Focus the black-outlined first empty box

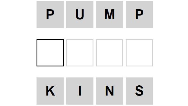50,53
